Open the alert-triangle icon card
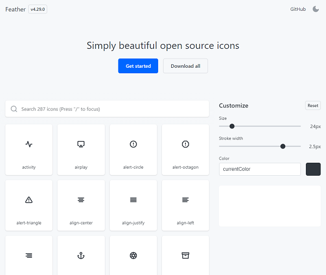The image size is (326, 275). 29,205
